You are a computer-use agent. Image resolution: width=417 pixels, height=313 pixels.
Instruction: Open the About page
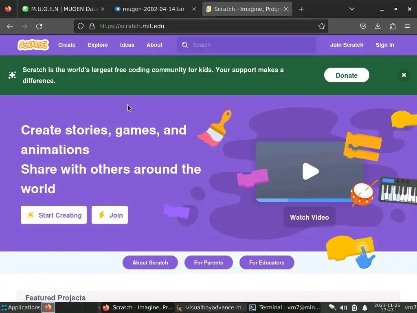click(154, 45)
